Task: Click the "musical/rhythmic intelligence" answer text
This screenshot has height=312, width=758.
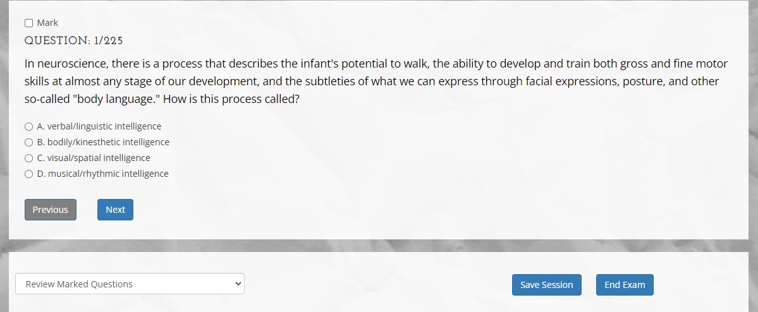Action: click(108, 174)
